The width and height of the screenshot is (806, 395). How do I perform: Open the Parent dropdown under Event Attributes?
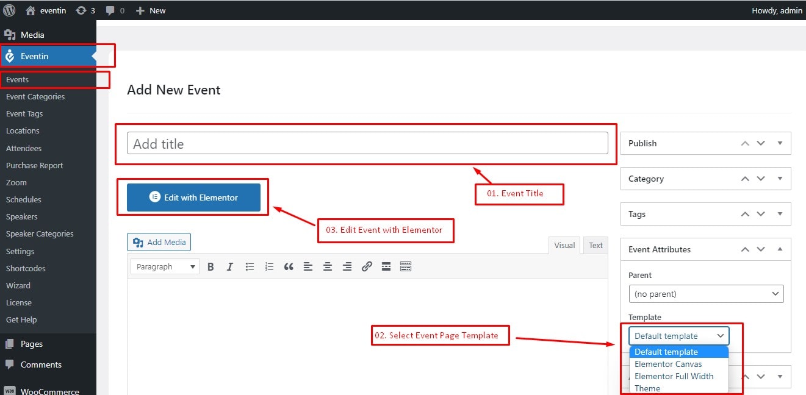pos(706,293)
